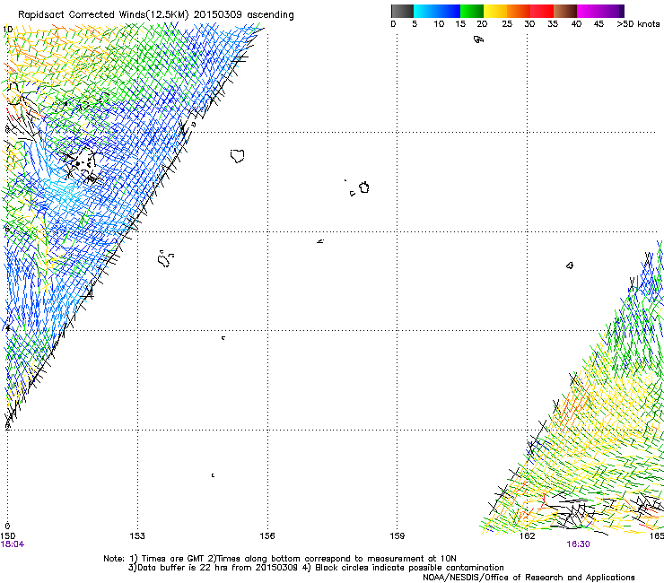Click the '40' legend tick label

click(576, 24)
